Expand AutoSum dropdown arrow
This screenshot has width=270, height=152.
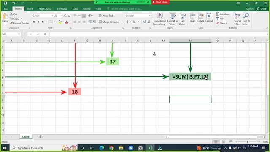232,14
